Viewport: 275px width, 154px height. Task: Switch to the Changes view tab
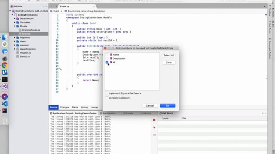(64, 107)
